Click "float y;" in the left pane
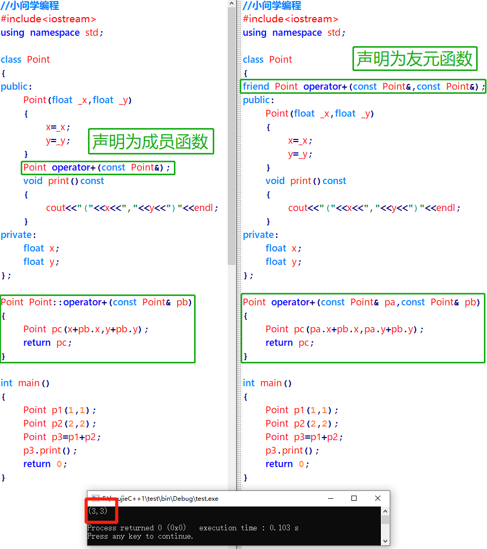The width and height of the screenshot is (487, 549). point(41,262)
